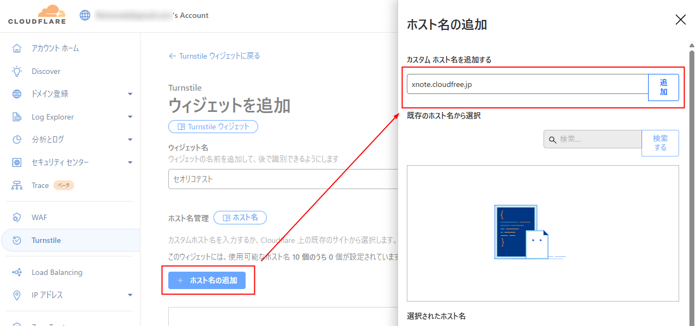Expand the セキュリティ センター menu arrow
The width and height of the screenshot is (696, 326).
[130, 162]
